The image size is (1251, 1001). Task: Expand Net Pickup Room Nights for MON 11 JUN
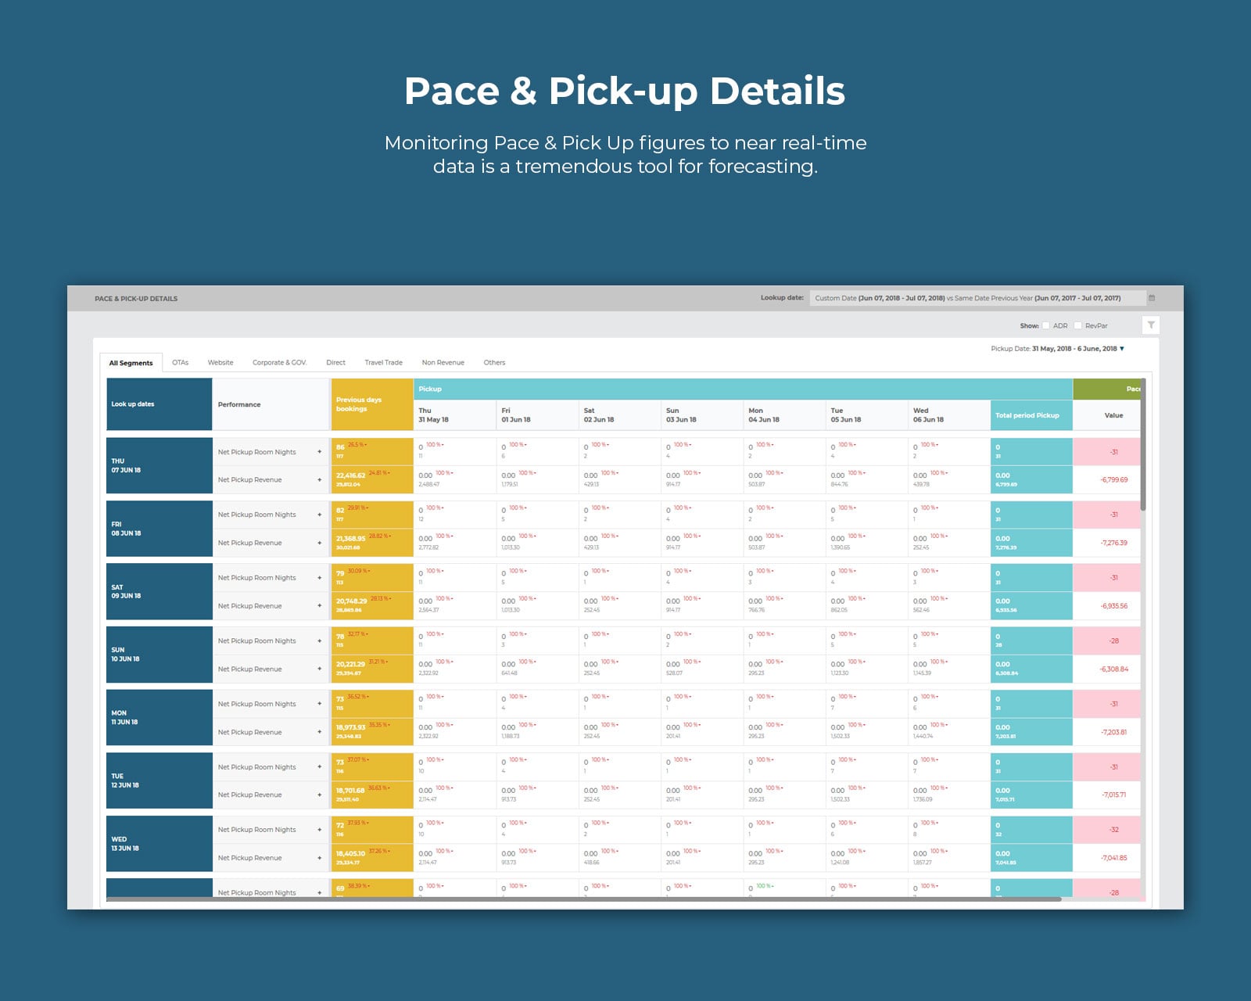[x=321, y=704]
